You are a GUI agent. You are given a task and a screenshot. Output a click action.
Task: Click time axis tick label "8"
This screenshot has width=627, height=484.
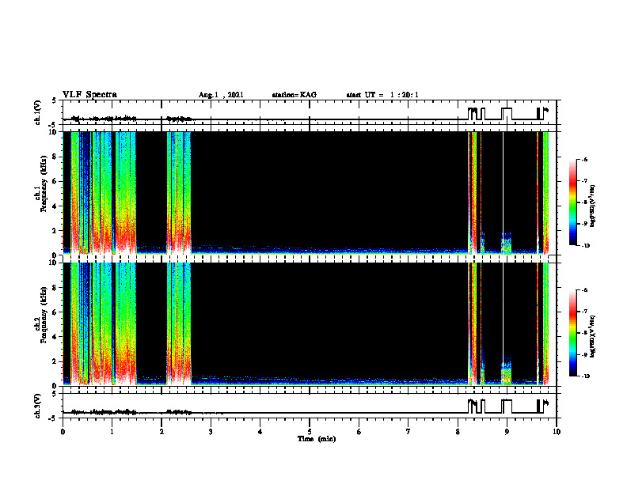(x=458, y=432)
